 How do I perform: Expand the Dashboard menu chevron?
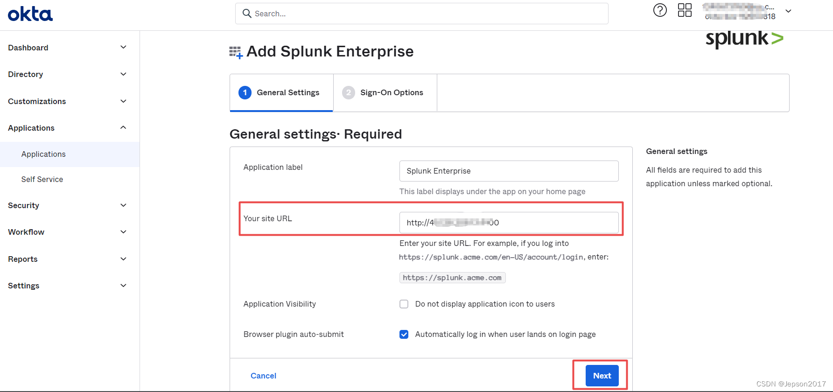[123, 47]
